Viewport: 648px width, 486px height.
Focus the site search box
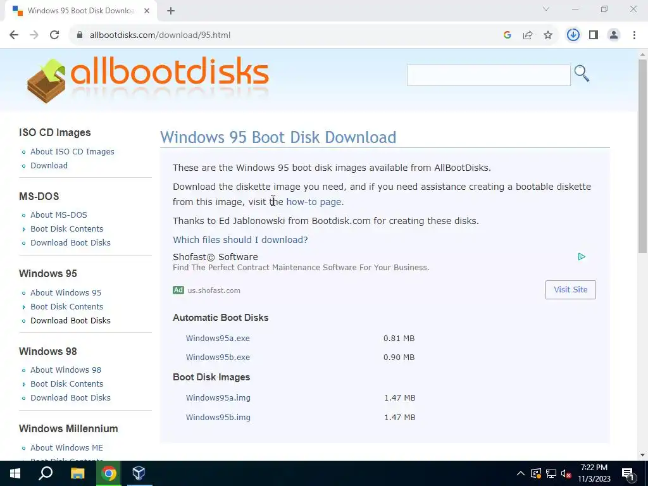coord(489,75)
